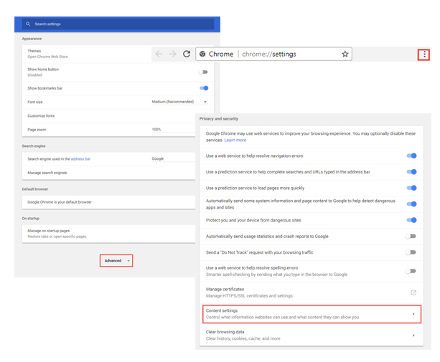440x362 pixels.
Task: Click the search magnifier icon in settings
Action: click(27, 24)
